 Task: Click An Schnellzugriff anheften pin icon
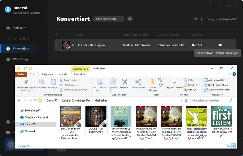tap(26, 82)
